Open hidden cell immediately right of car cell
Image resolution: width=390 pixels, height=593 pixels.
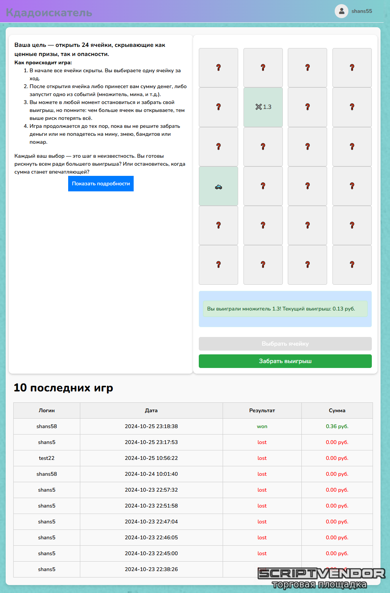tap(263, 186)
